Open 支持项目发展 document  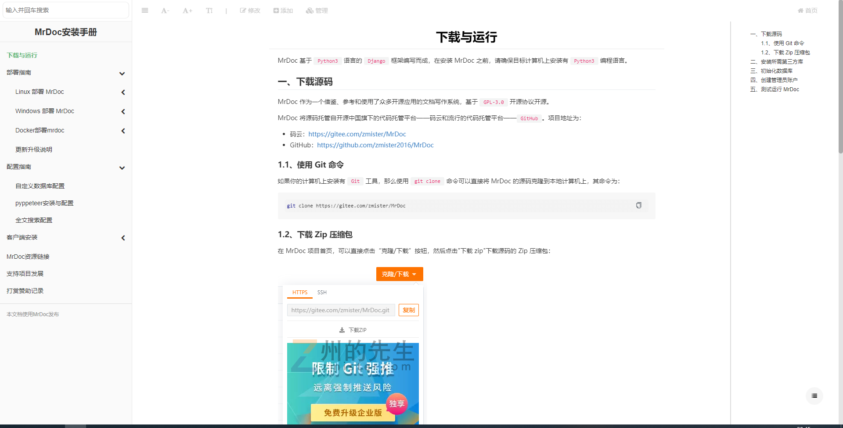(x=25, y=274)
